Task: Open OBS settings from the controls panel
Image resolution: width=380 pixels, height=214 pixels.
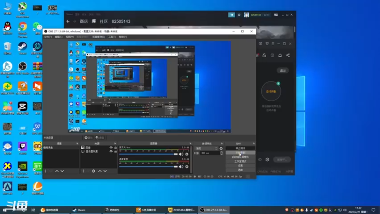Action: pyautogui.click(x=240, y=165)
